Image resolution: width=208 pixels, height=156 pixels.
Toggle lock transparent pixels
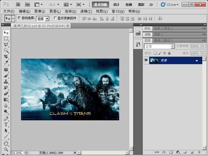coord(155,53)
